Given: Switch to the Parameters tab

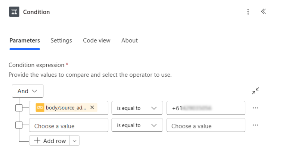Looking at the screenshot, I should tap(25, 41).
